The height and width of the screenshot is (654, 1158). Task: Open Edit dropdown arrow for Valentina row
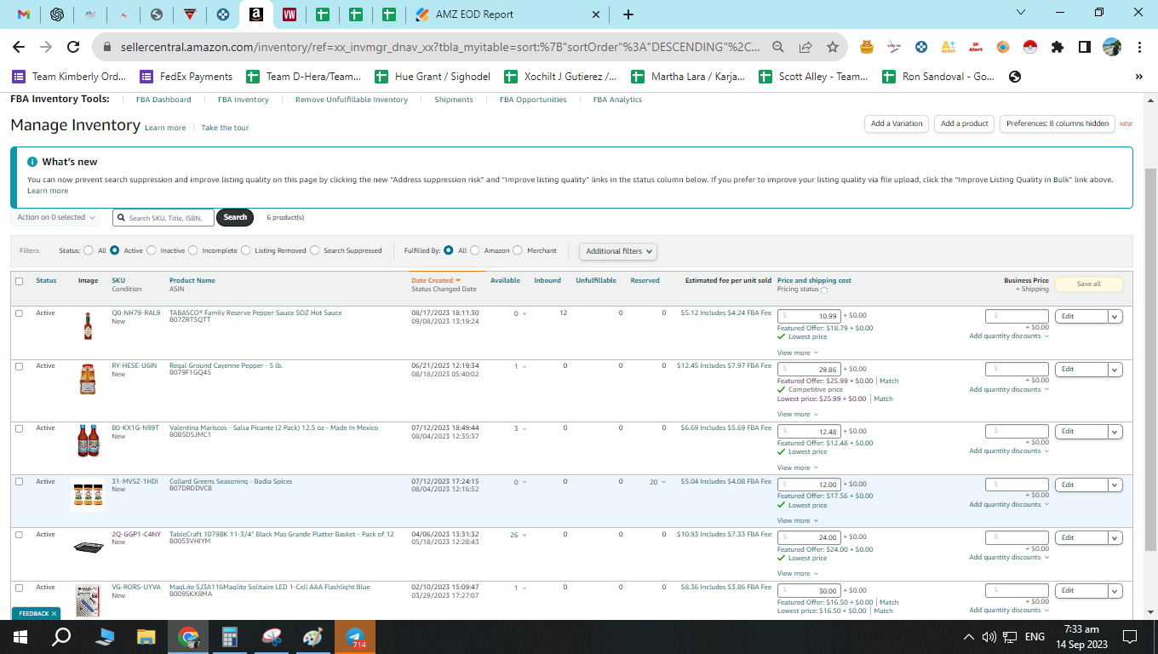click(1115, 432)
